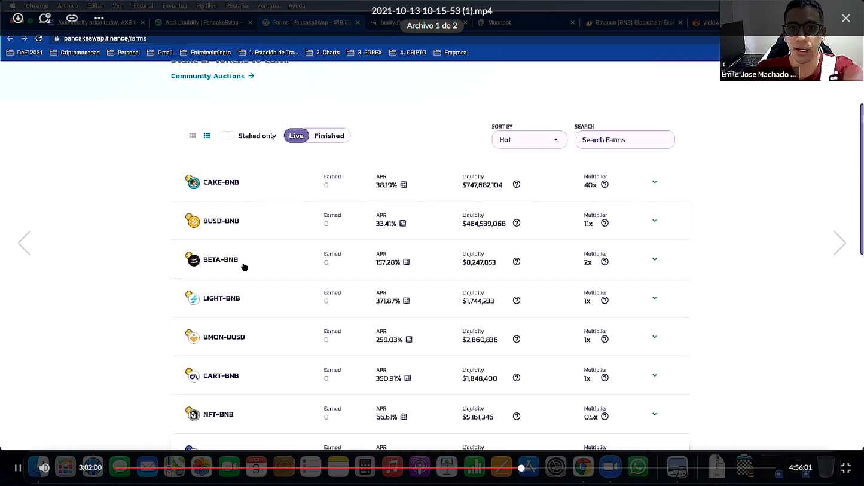The image size is (864, 486).
Task: Go to the next file with the right arrow
Action: click(x=839, y=243)
